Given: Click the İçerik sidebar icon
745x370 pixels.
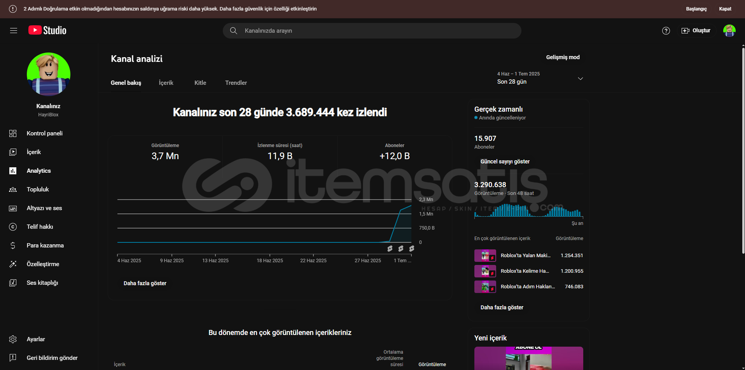Looking at the screenshot, I should (x=13, y=152).
